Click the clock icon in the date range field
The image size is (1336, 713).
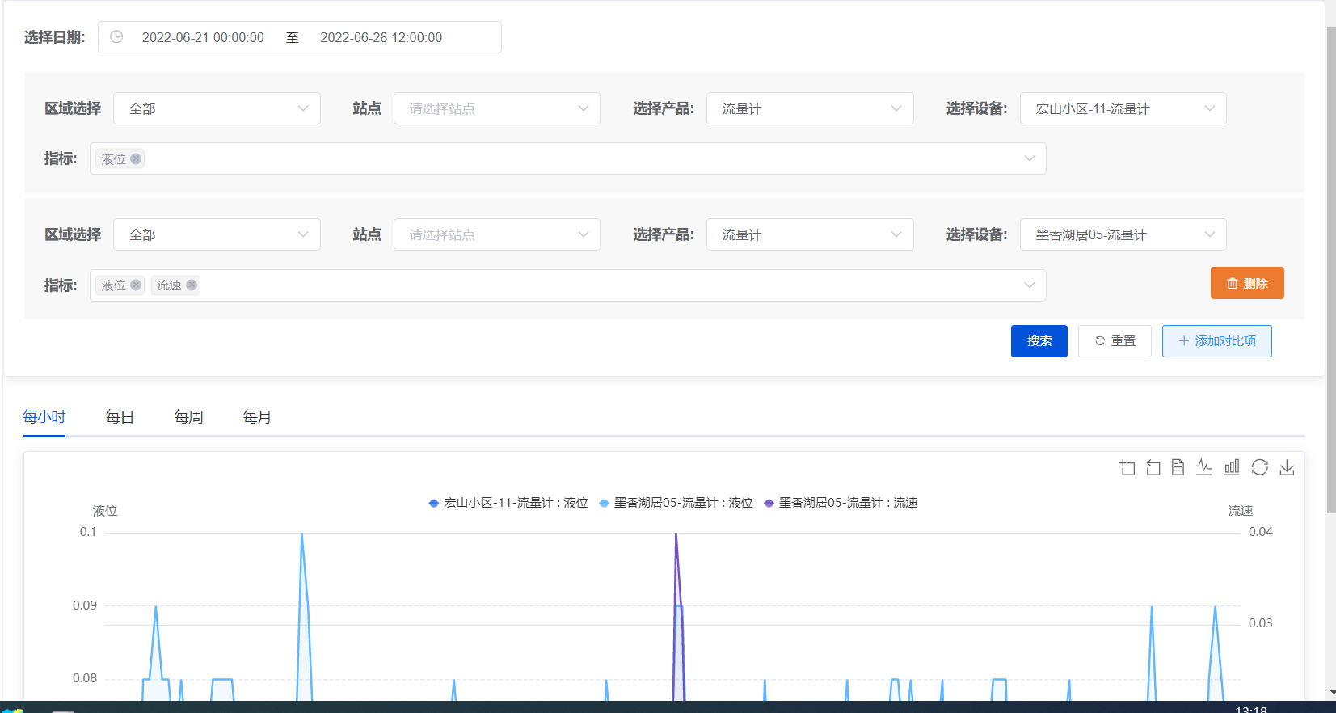(116, 37)
